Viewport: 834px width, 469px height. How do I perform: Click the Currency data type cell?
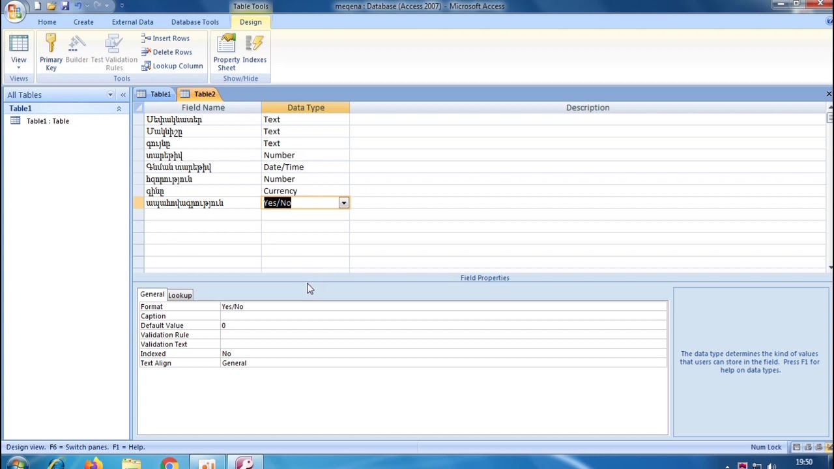tap(305, 192)
